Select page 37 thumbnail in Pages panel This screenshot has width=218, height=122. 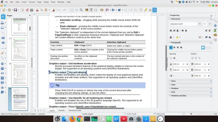19,49
